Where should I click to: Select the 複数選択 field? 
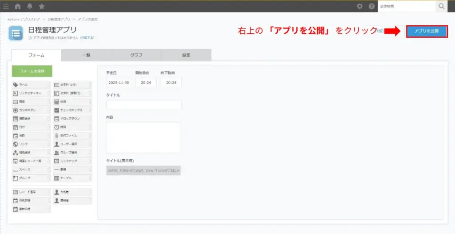[32, 119]
